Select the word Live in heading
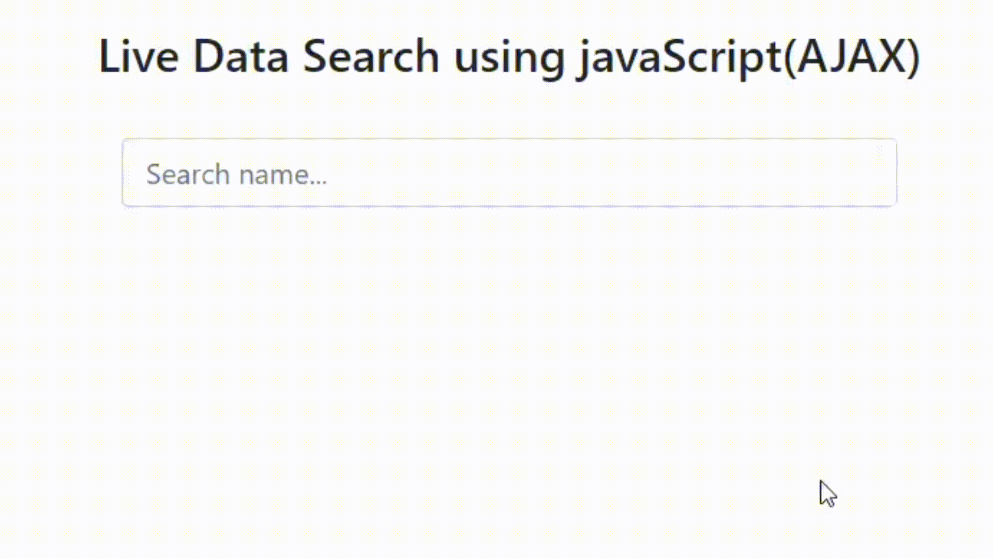993x558 pixels. click(139, 56)
